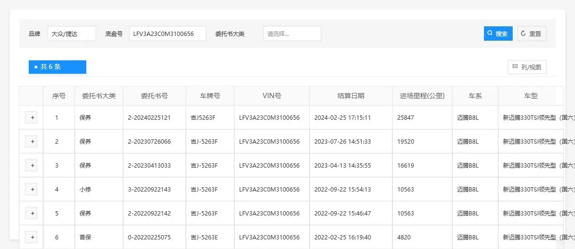Click settlement date 2023-04-13 14:35:55

343,166
